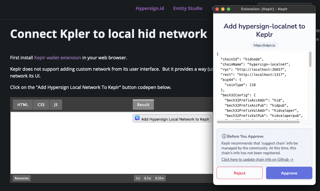
Task: Click the Keplr Approve button
Action: coord(289,173)
